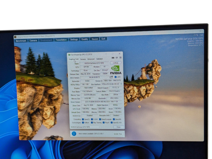Toggle the PhysX checkbox
Screen dimensions: 212x159
coord(104,122)
